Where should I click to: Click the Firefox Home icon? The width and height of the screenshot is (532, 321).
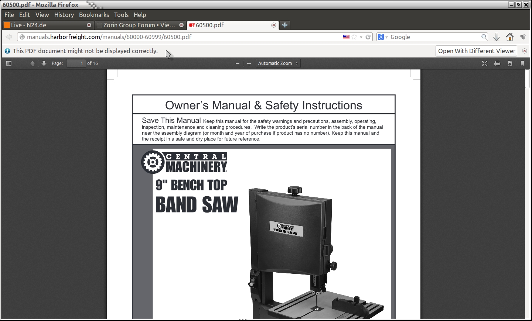[510, 37]
